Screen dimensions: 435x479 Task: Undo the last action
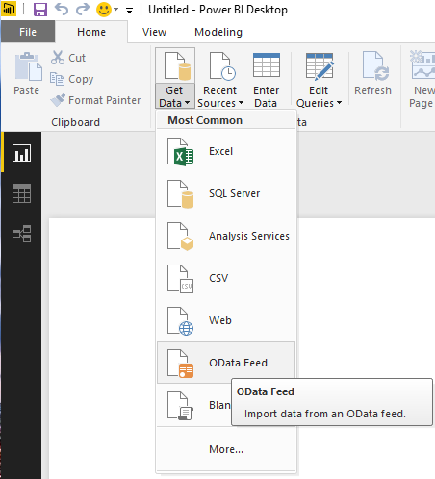coord(62,10)
